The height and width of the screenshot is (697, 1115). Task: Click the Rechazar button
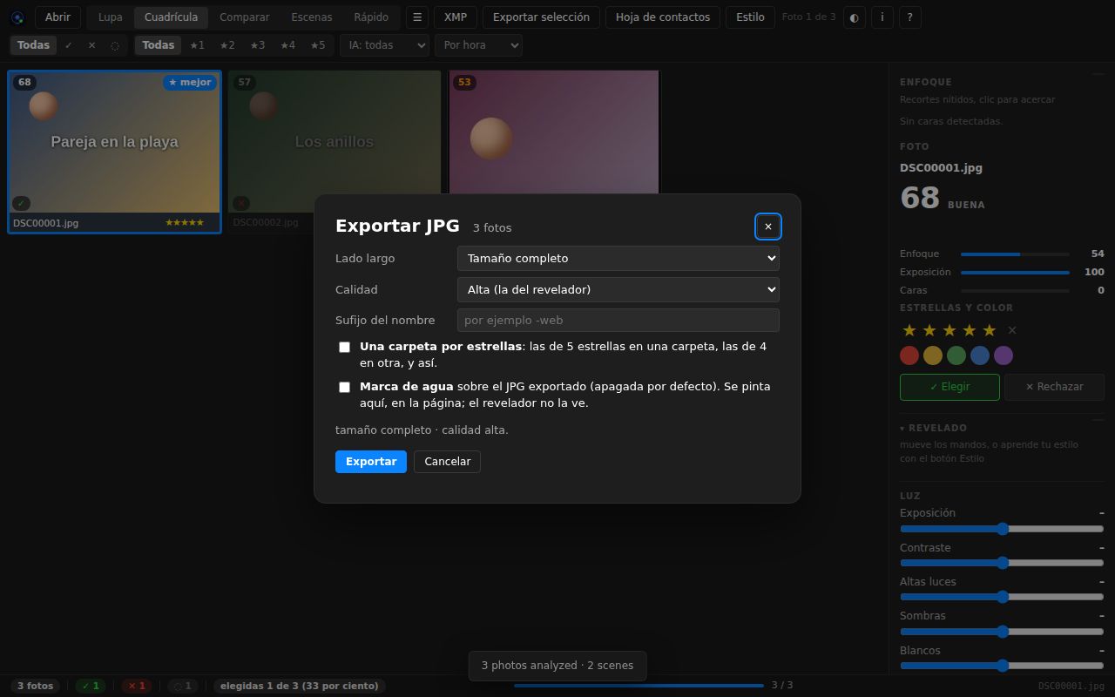coord(1054,387)
